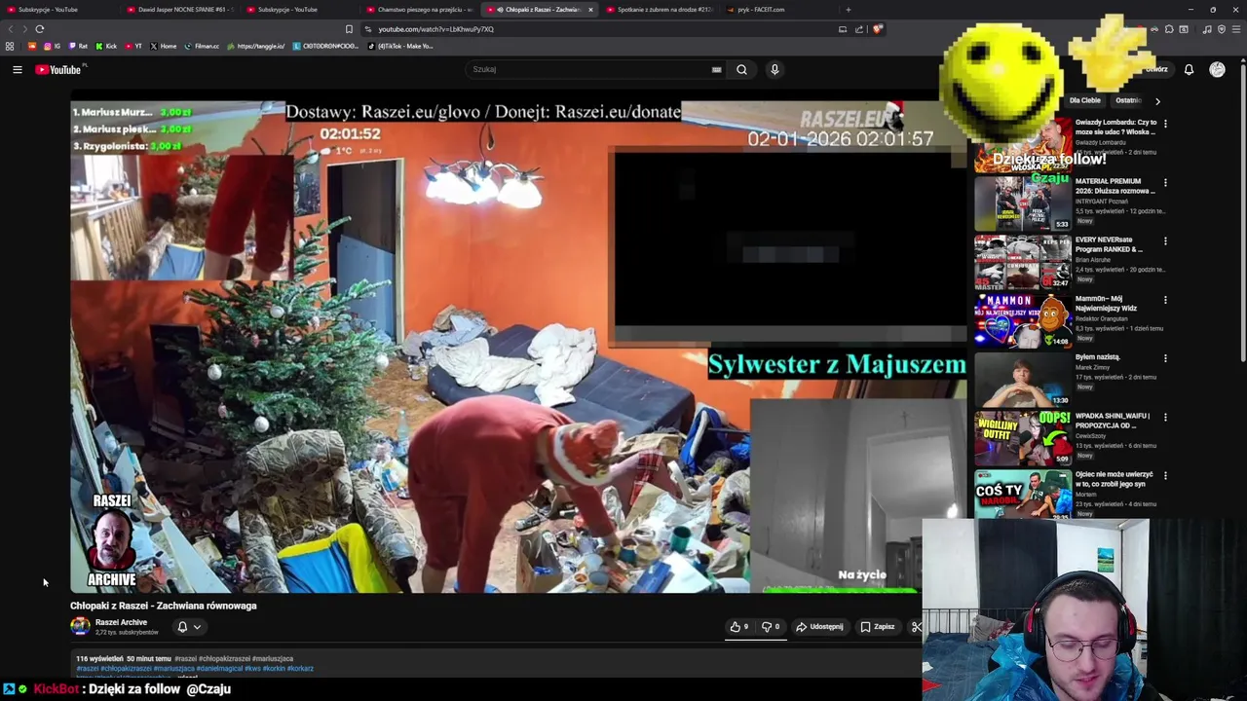
Task: Go to the YouTube home logo
Action: tap(58, 69)
